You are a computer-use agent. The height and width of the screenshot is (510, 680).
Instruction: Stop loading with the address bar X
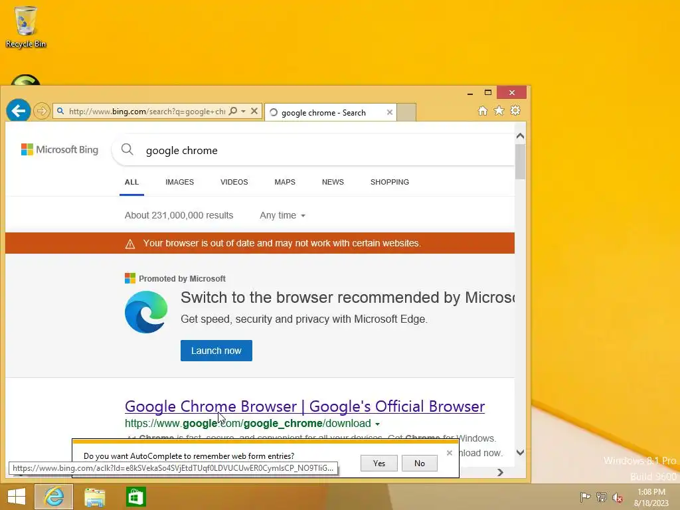(254, 111)
